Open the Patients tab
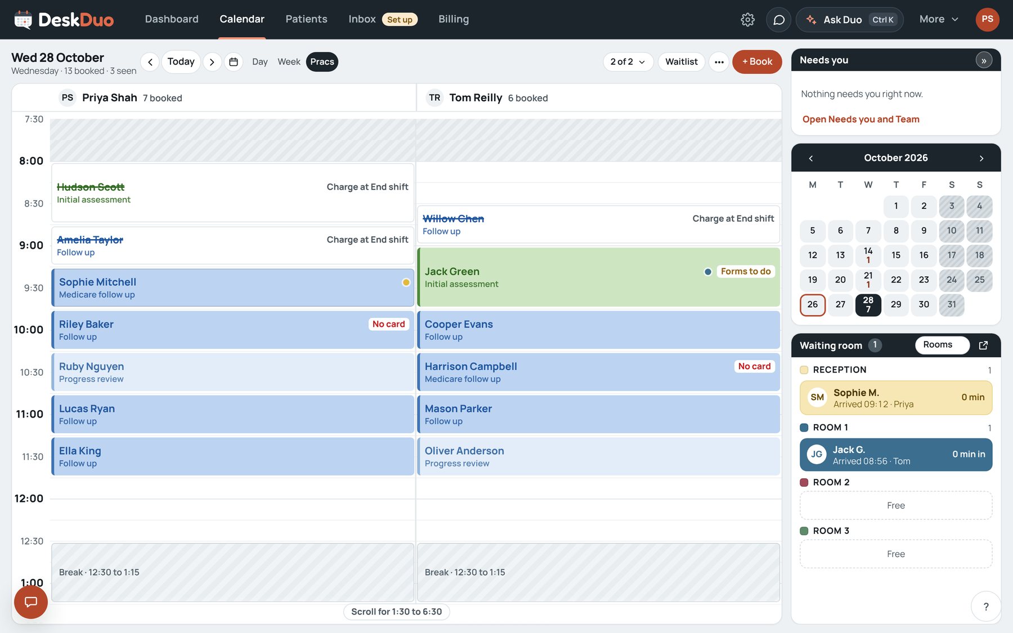1013x633 pixels. (x=306, y=19)
